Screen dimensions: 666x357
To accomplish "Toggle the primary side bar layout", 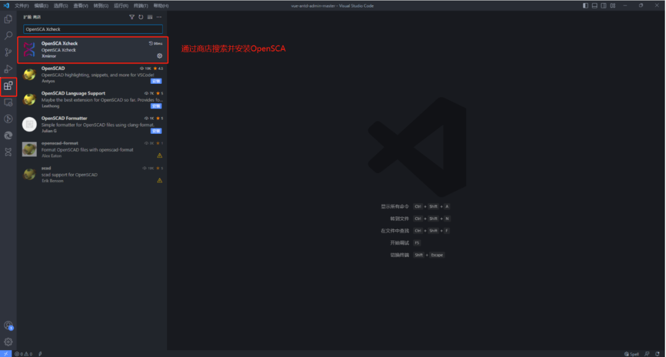I will tap(585, 6).
